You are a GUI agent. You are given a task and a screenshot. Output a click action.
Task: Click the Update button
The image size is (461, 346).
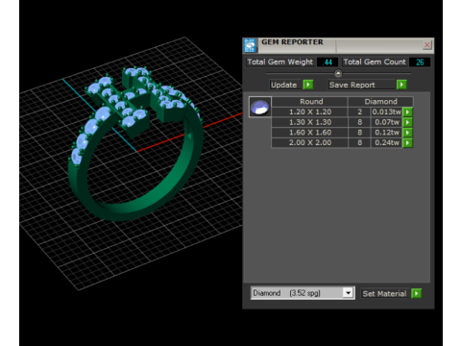click(x=285, y=85)
